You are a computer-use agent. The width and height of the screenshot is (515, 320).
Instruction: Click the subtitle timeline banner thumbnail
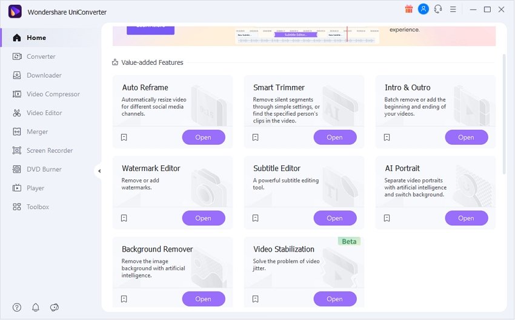pos(306,35)
